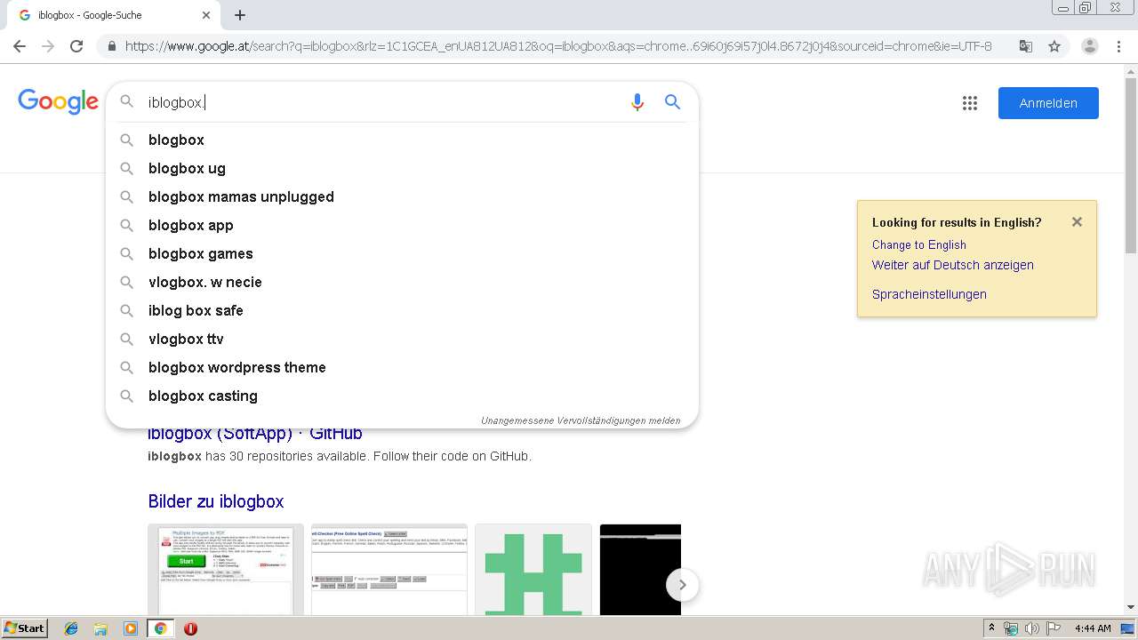Open the 'Bilder zu iblogbox' link
This screenshot has height=640, width=1138.
pos(216,501)
